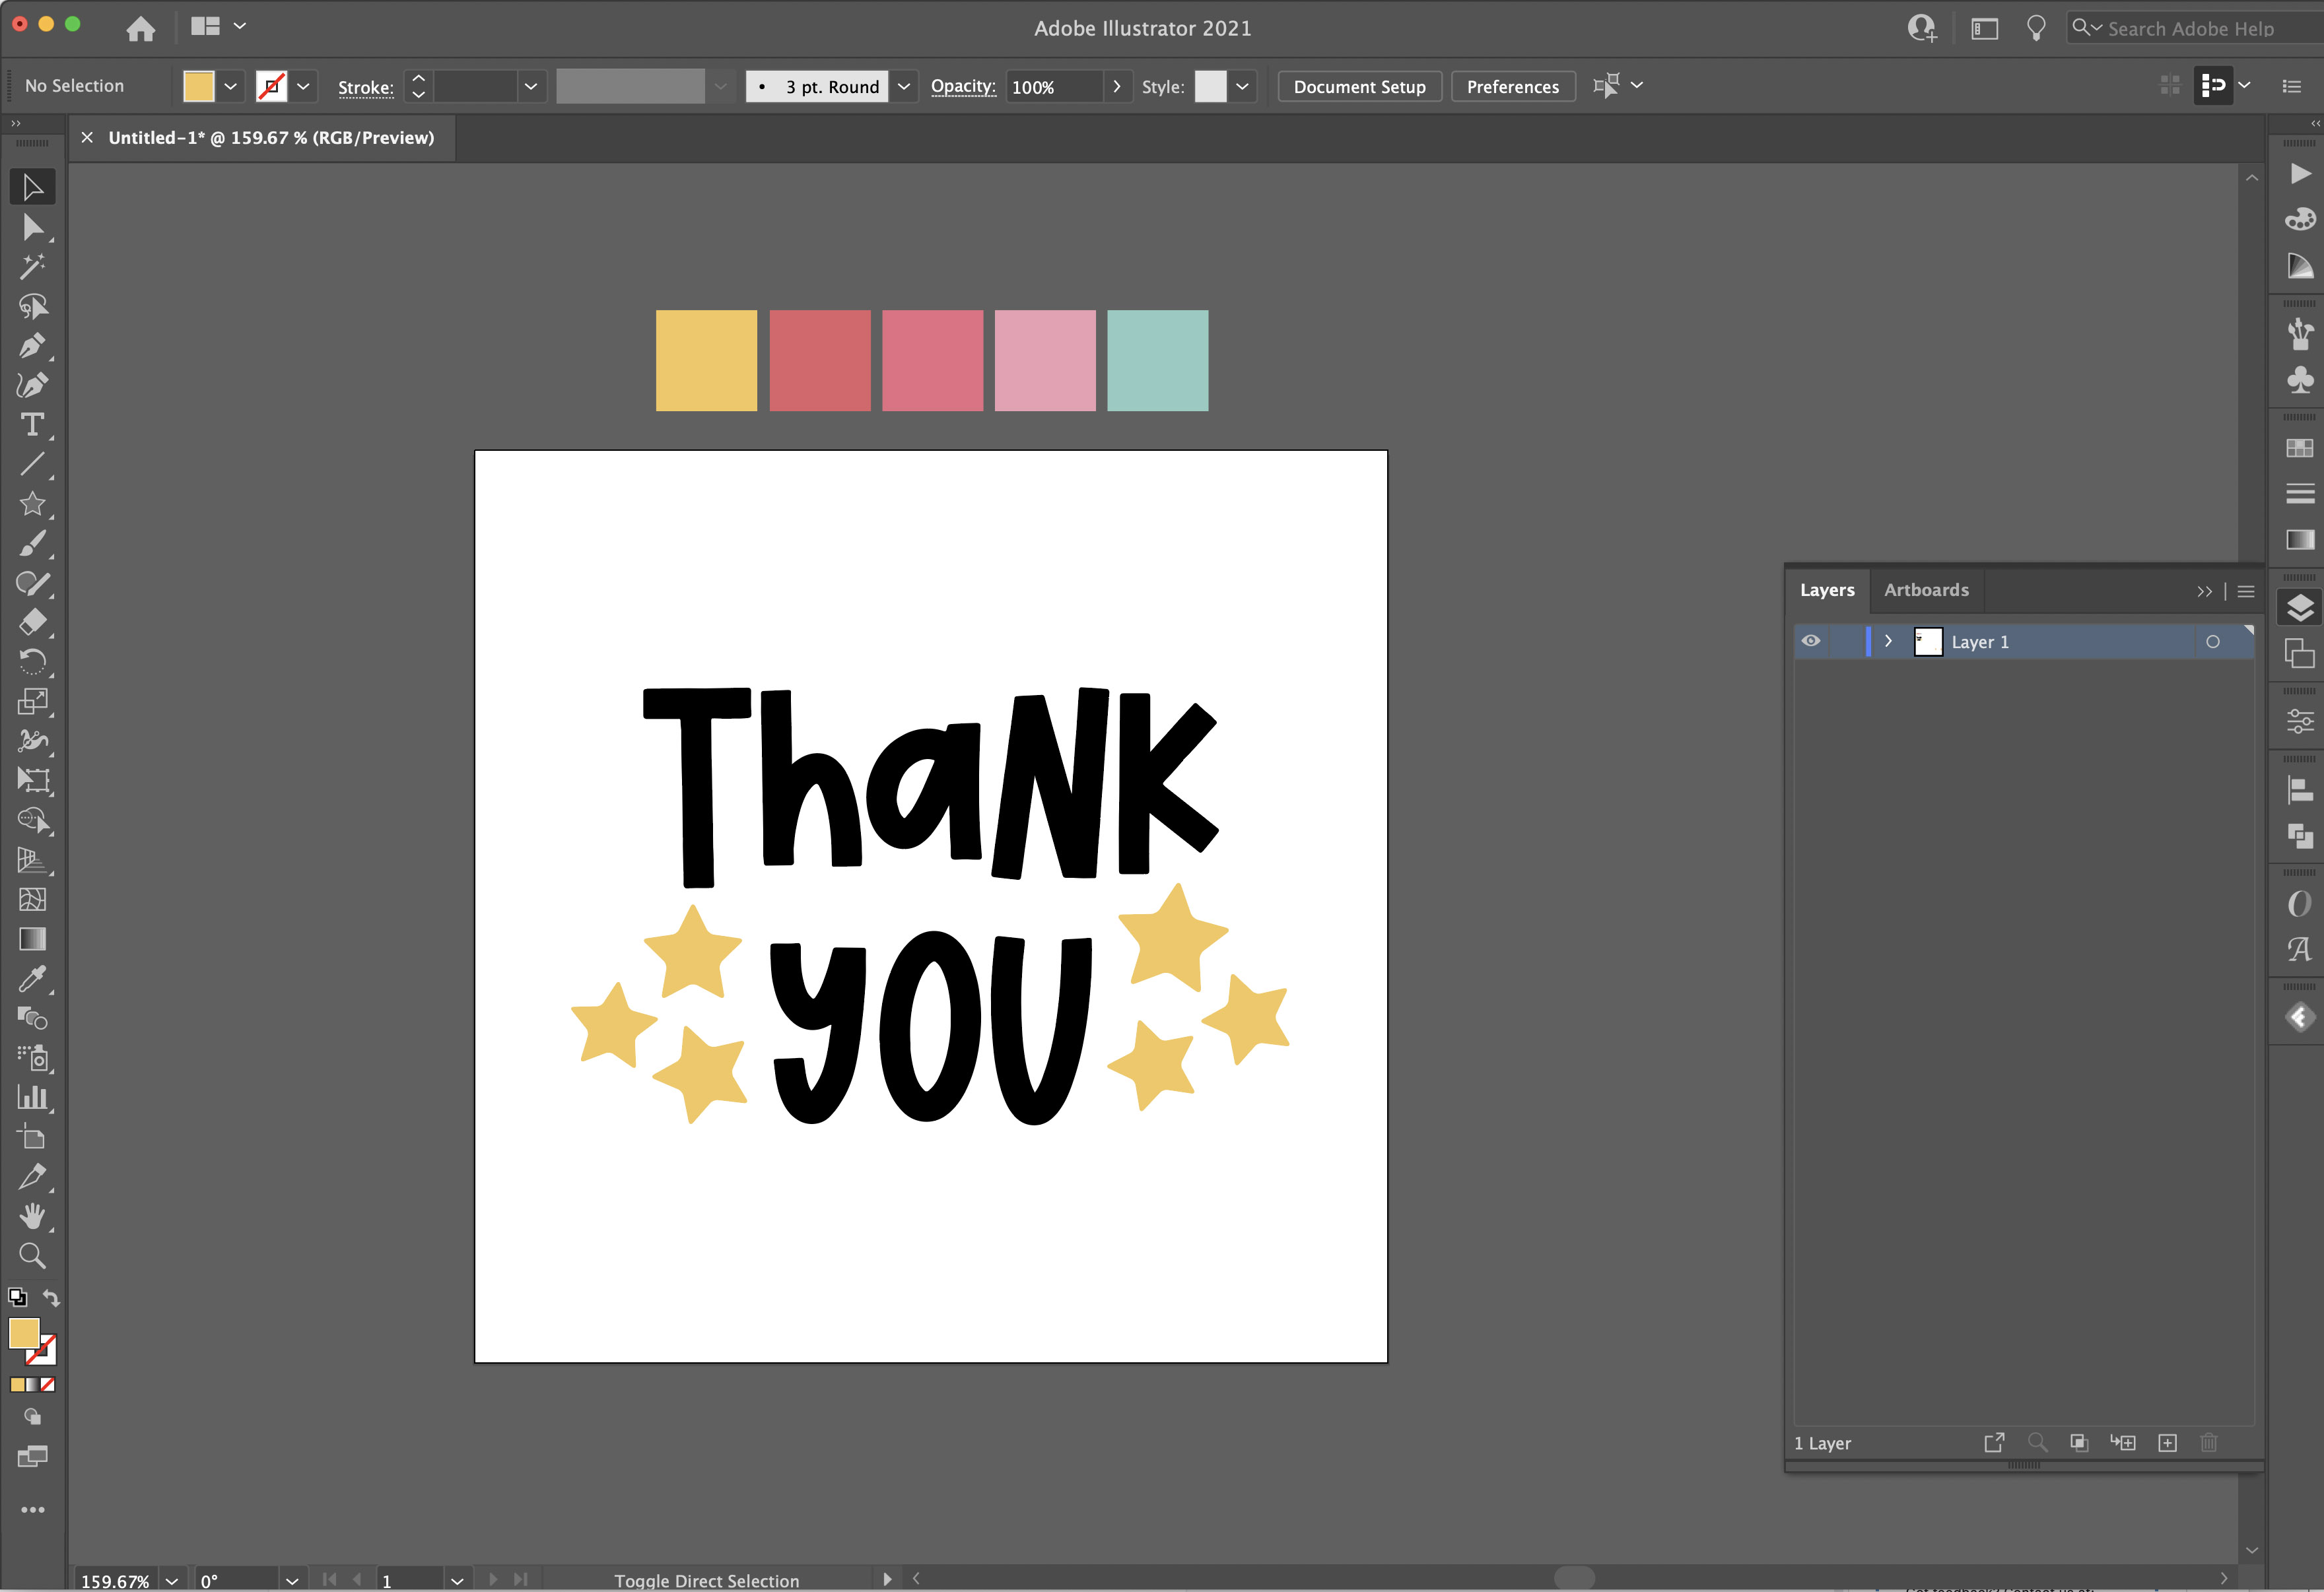Toggle visibility of Layer 1

(x=1812, y=641)
